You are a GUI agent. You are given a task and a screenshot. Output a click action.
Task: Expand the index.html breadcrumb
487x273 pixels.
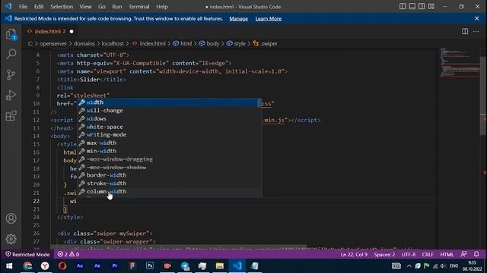[149, 44]
